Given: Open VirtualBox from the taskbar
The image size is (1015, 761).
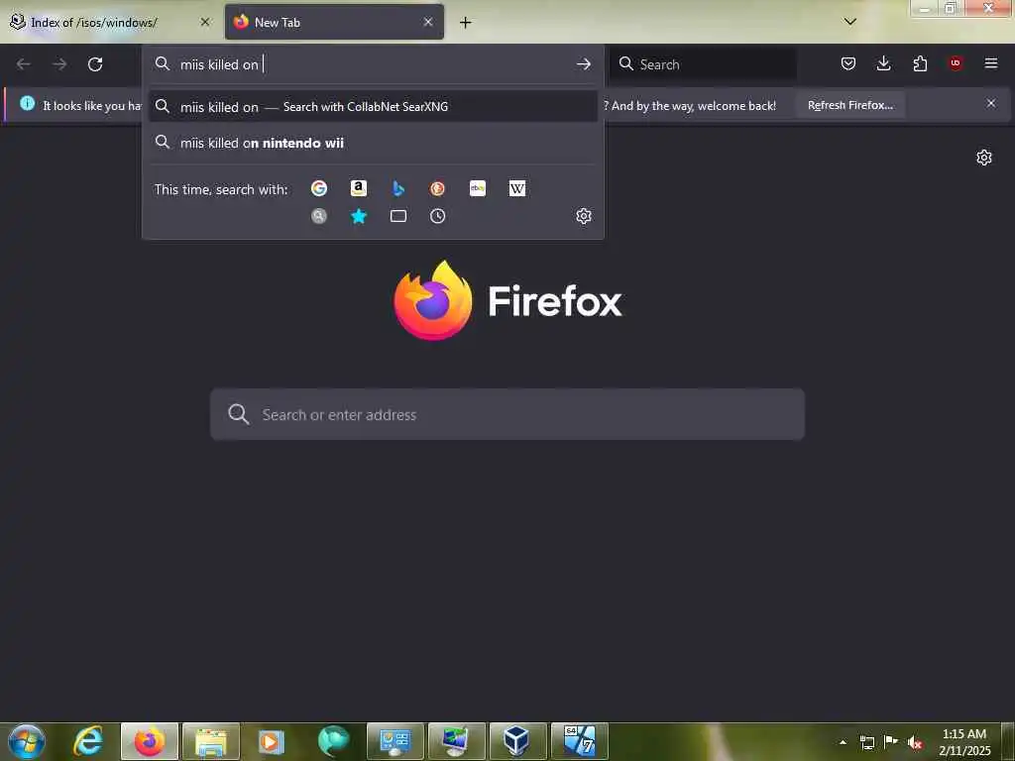Looking at the screenshot, I should click(517, 741).
